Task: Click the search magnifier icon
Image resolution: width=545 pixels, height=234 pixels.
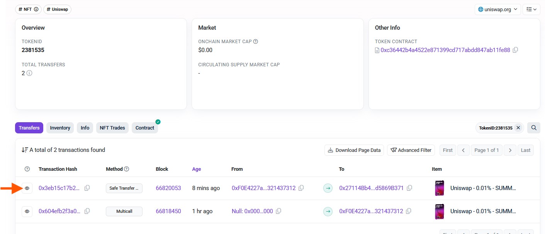Action: 533,128
